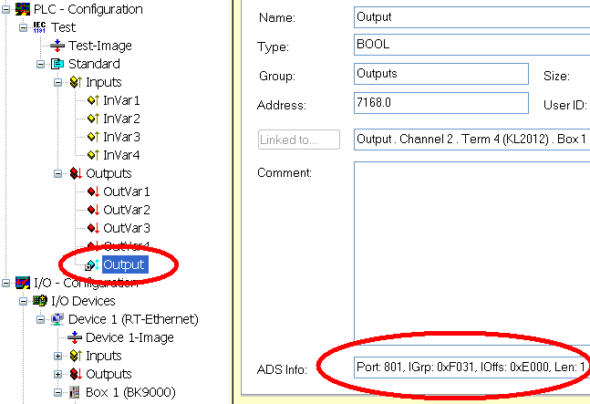Viewport: 590px width, 404px height.
Task: Collapse the Device 1 (RT-Ethernet) node
Action: coord(41,319)
